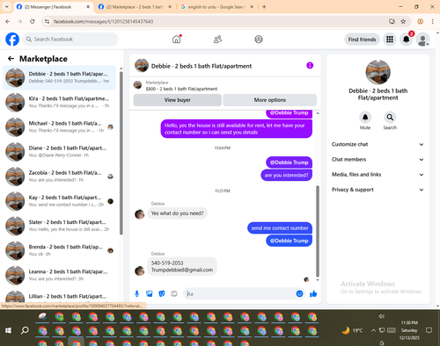Open the Friends icon in top navigation
440x346 pixels.
pyautogui.click(x=217, y=40)
